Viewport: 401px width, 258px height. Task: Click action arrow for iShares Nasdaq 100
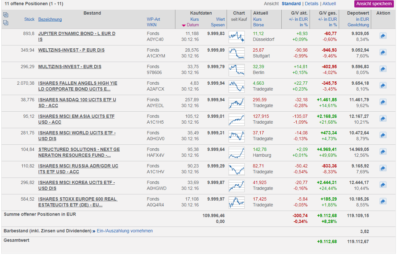coord(383,102)
